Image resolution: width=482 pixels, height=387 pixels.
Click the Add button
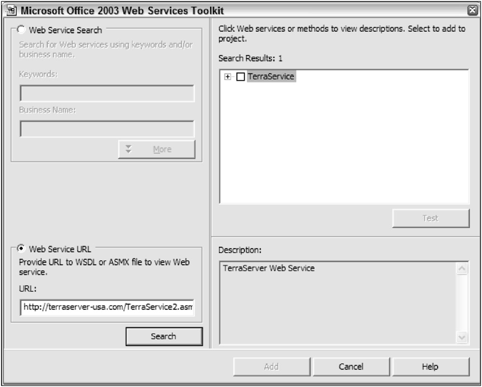click(x=271, y=367)
